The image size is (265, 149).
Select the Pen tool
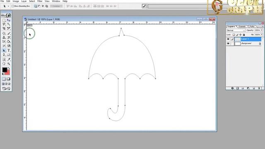[4, 55]
